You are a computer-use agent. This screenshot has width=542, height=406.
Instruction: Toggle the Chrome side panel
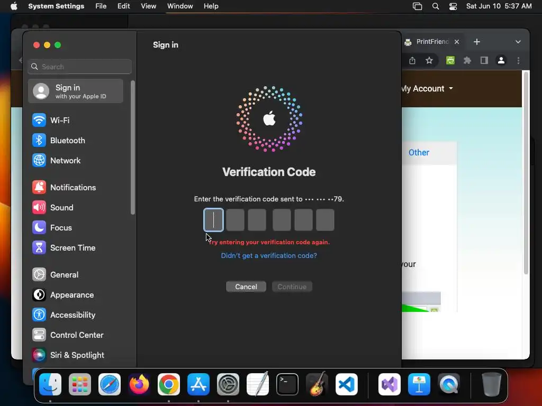(484, 61)
